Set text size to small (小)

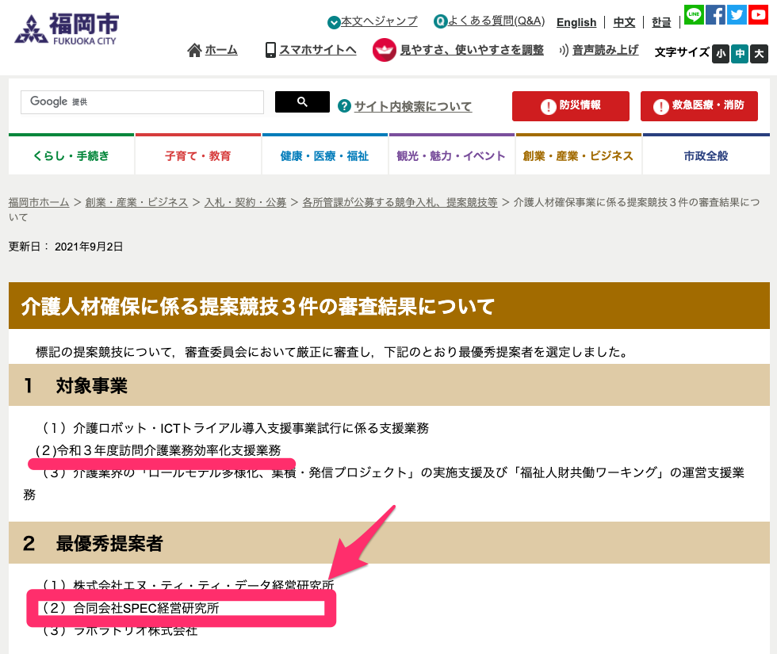[x=720, y=53]
